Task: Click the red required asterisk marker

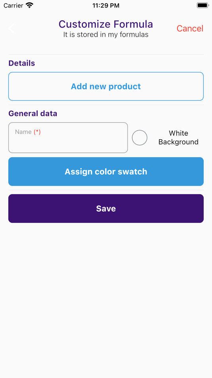Action: 37,132
